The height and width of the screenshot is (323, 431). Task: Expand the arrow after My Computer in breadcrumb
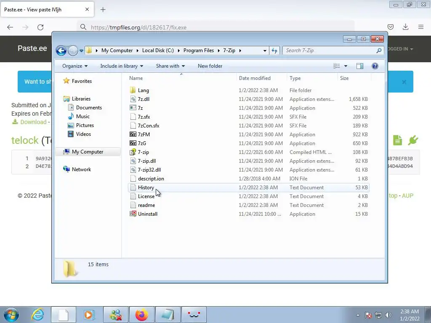click(138, 50)
